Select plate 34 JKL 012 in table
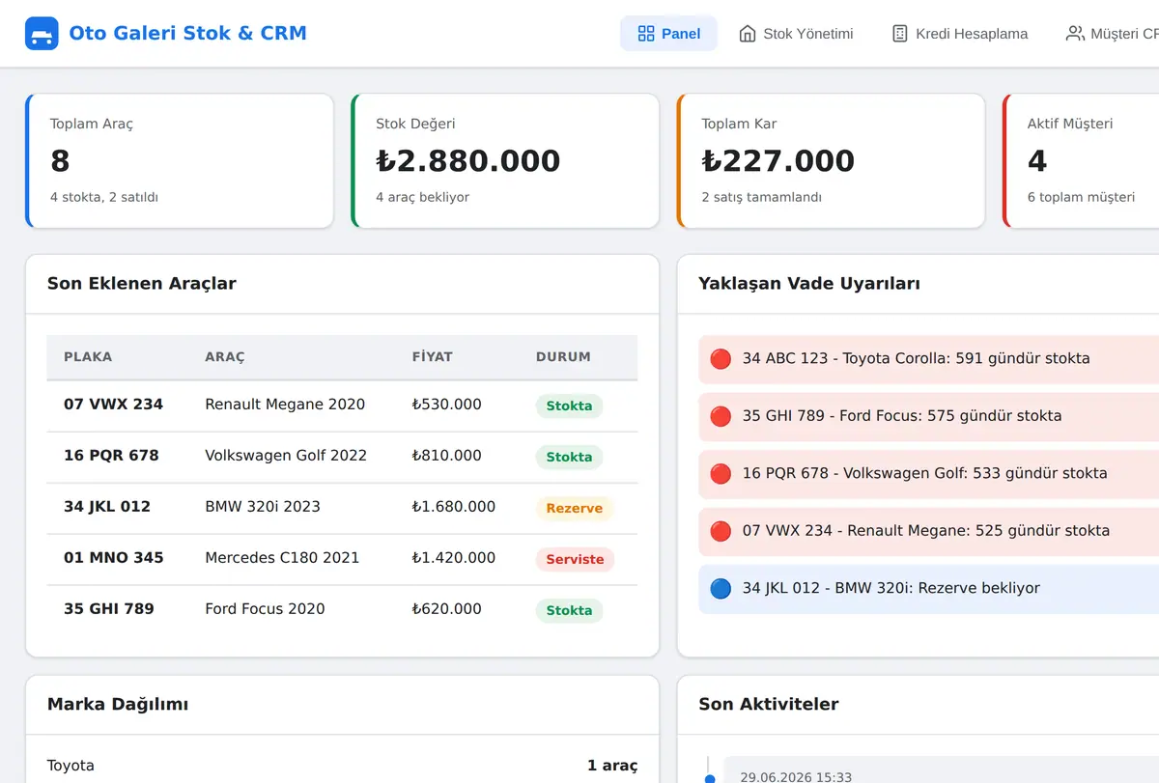Screen dimensions: 1159x783 point(107,507)
